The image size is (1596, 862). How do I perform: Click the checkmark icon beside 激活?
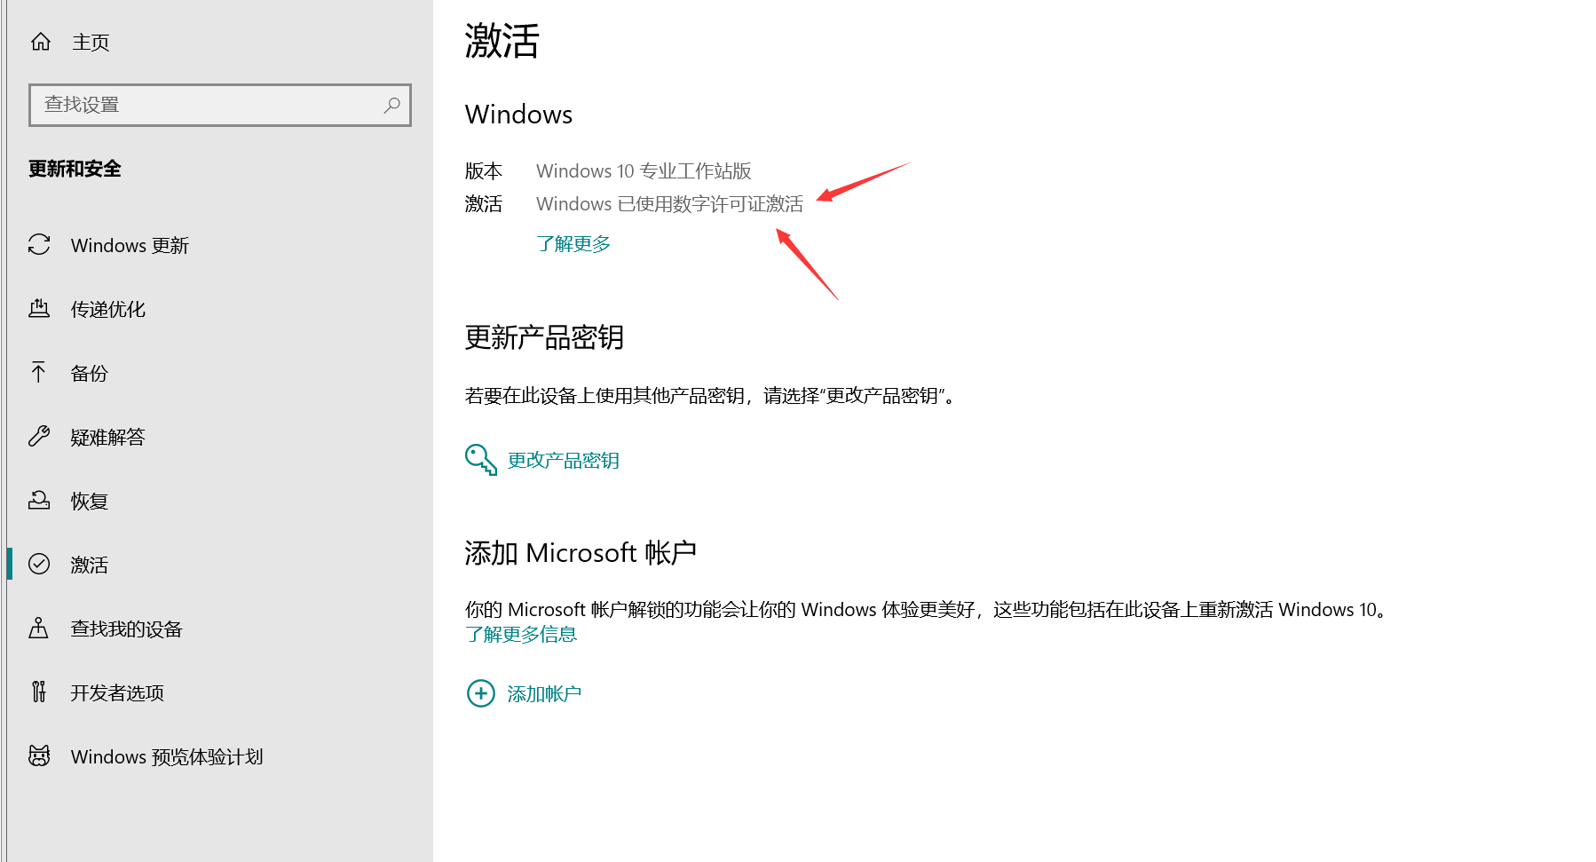[x=40, y=564]
